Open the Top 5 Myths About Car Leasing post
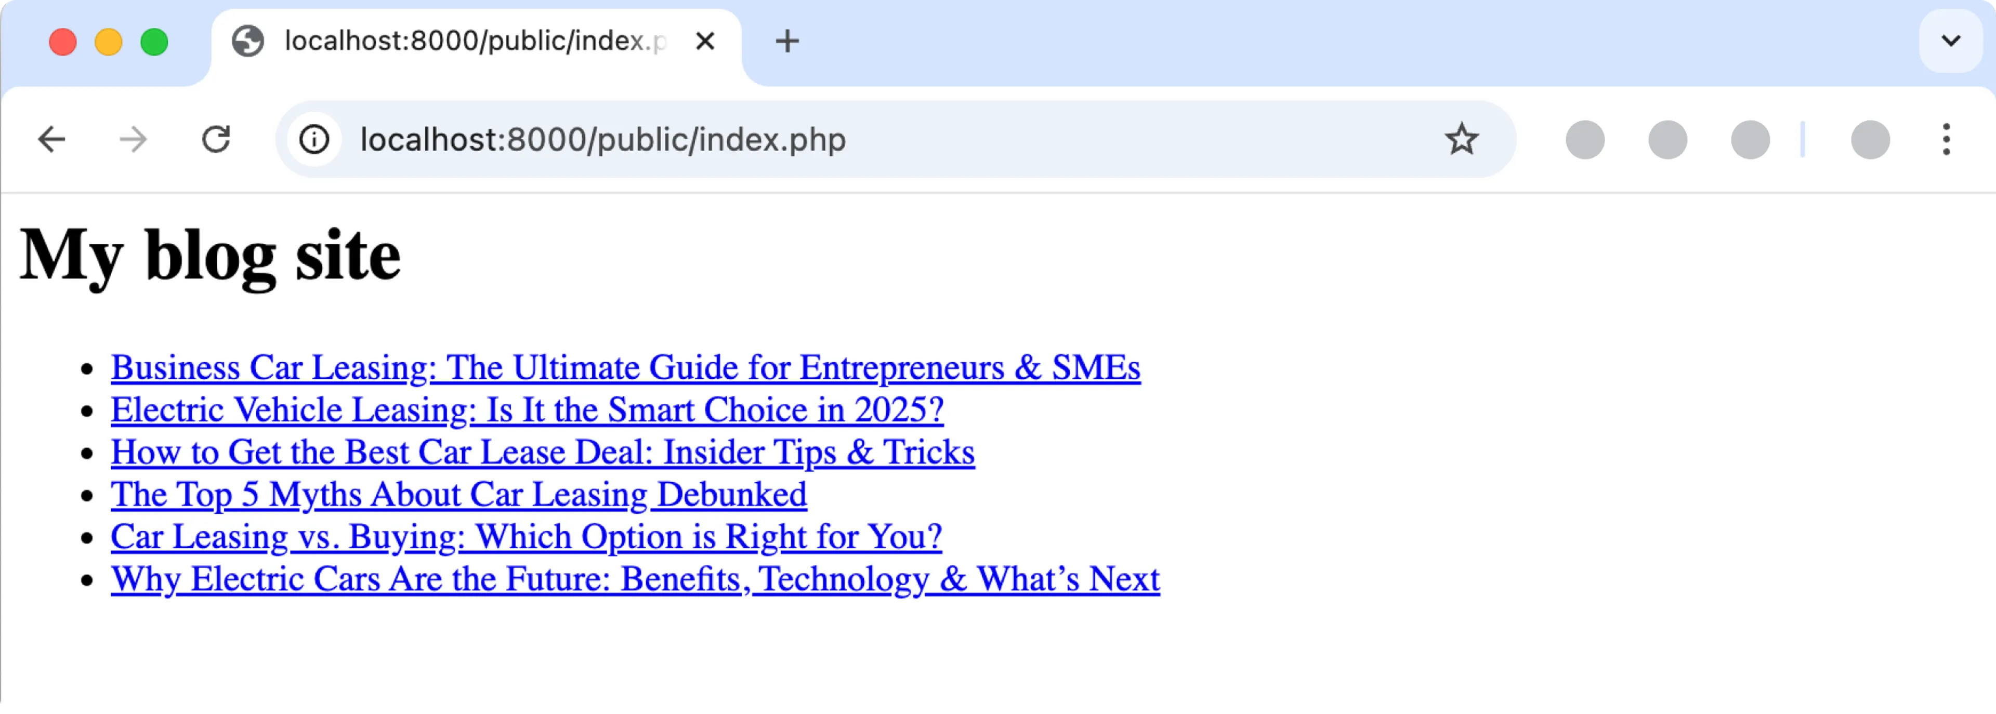The width and height of the screenshot is (1996, 714). click(x=458, y=494)
